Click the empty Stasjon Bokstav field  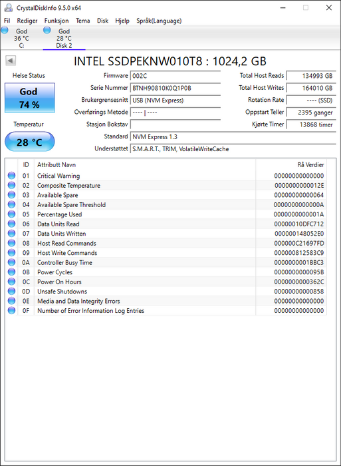[175, 124]
